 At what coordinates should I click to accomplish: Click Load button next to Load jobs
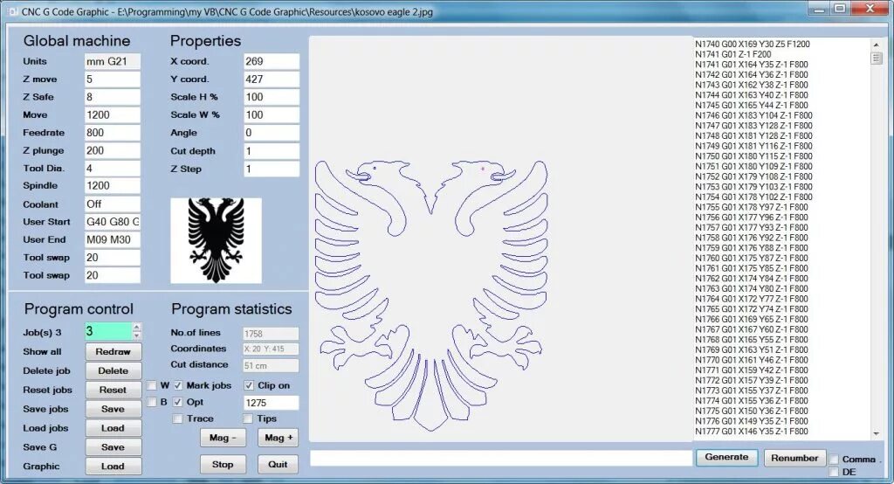point(113,428)
